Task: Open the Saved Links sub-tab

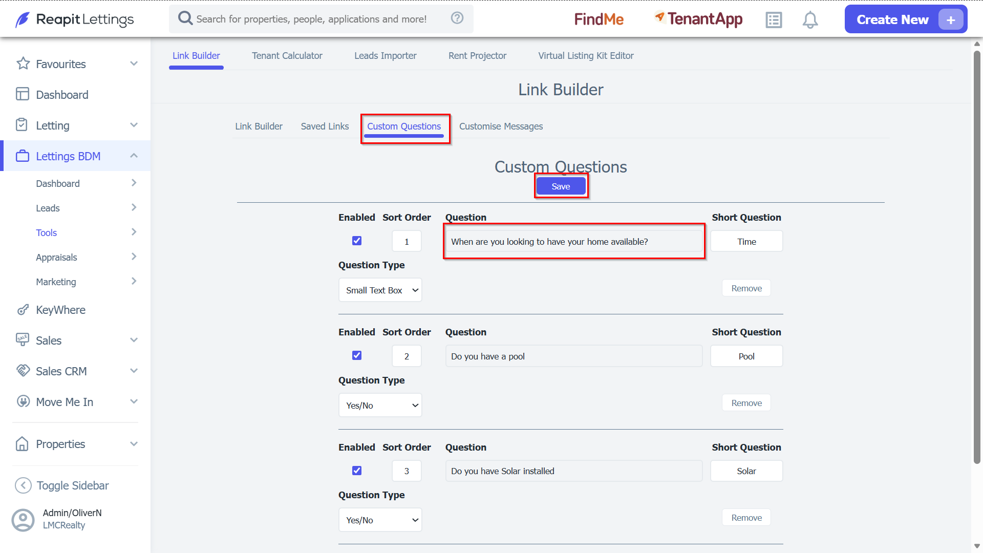Action: (325, 126)
